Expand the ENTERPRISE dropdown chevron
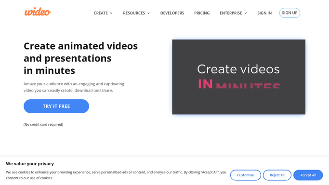 pyautogui.click(x=246, y=13)
